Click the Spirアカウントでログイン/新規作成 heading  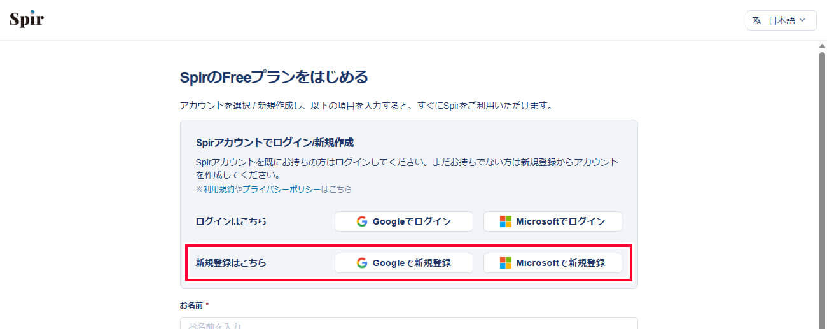[x=275, y=143]
